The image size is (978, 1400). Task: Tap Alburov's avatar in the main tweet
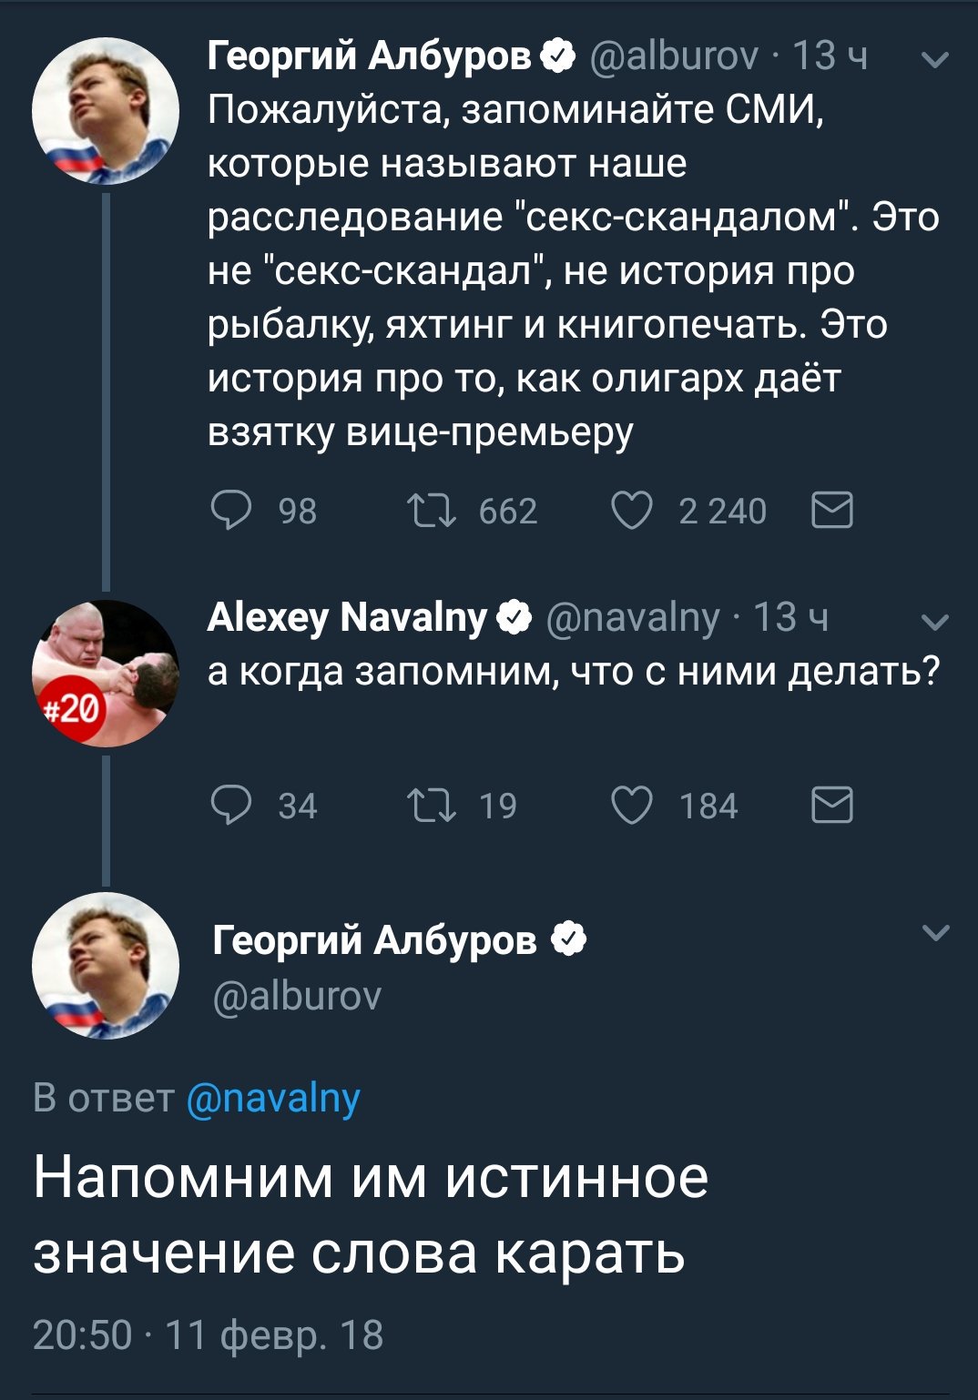click(x=106, y=966)
